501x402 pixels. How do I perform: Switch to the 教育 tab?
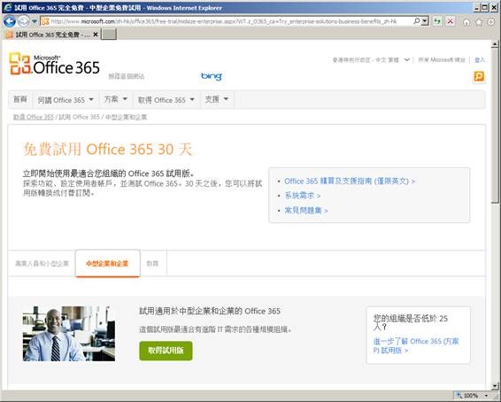click(x=152, y=263)
